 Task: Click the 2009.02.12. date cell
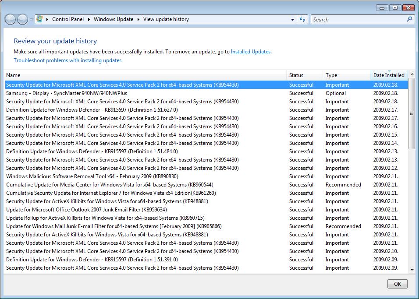coord(386,168)
